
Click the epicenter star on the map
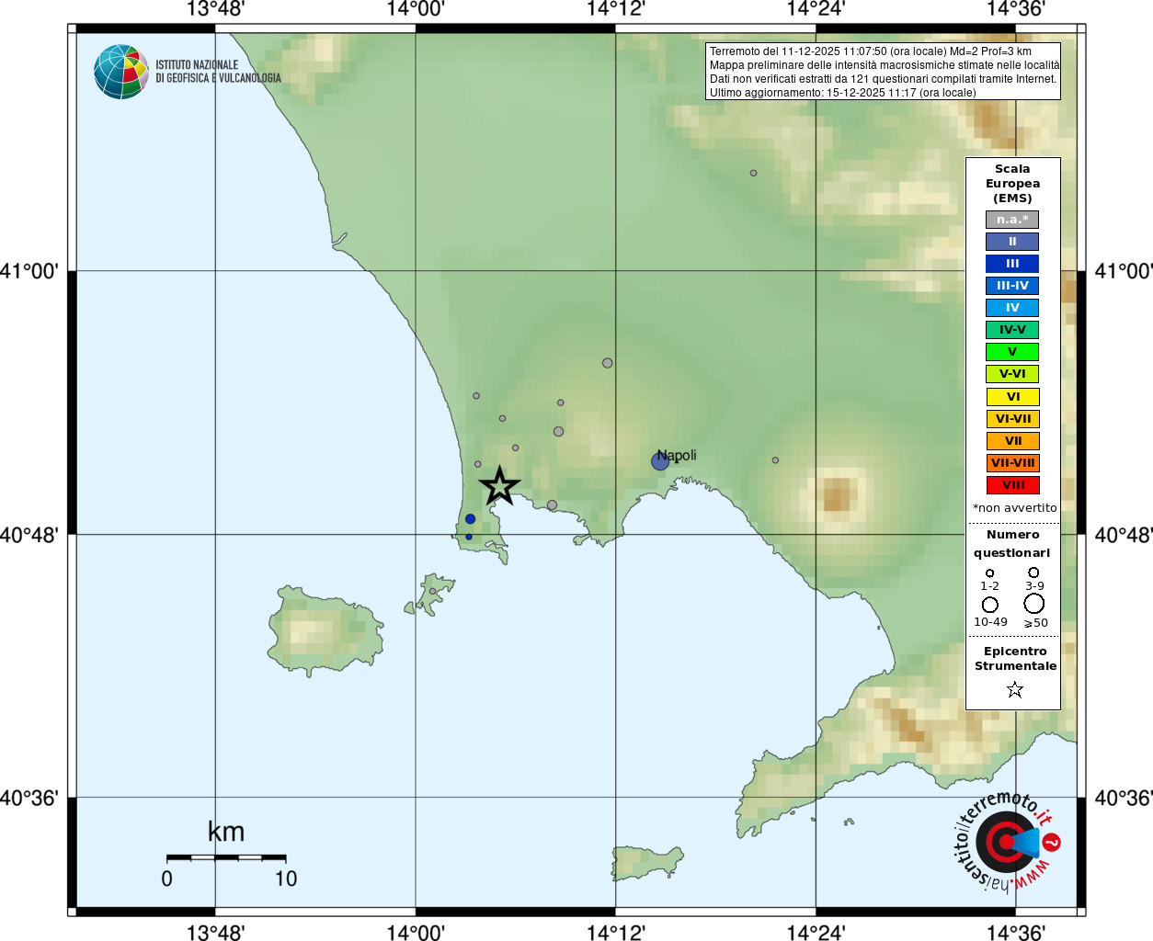(x=499, y=485)
